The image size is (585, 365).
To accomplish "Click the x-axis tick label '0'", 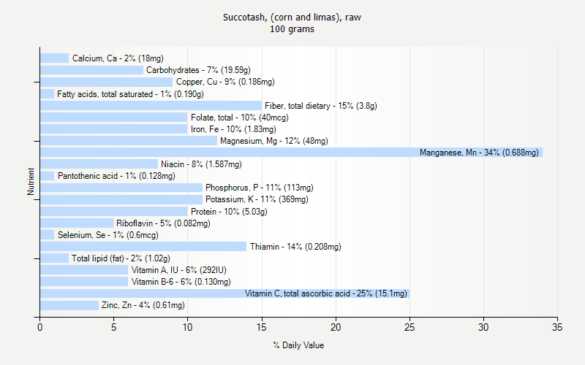I will (40, 327).
